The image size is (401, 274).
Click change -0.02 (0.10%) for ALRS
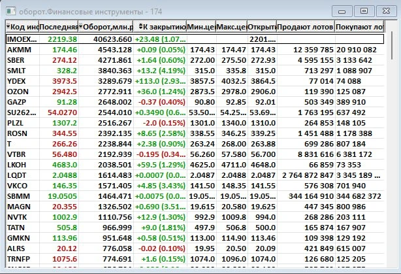point(162,248)
